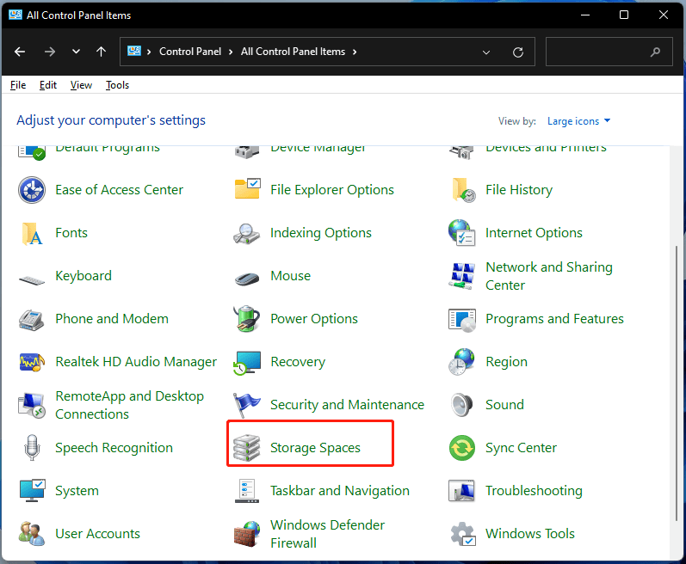
Task: Open the User Accounts link
Action: (x=97, y=534)
